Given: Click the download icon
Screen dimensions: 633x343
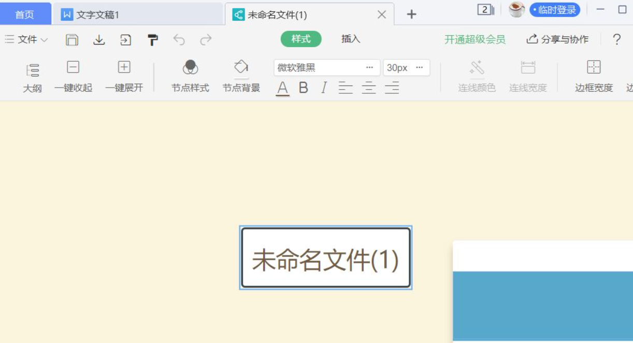Looking at the screenshot, I should click(x=99, y=40).
